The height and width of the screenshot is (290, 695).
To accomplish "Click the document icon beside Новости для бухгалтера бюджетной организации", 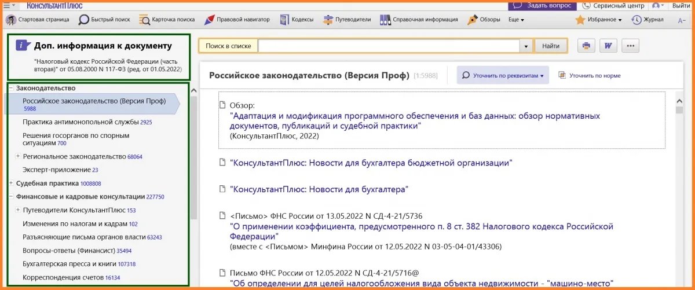I will click(x=222, y=163).
